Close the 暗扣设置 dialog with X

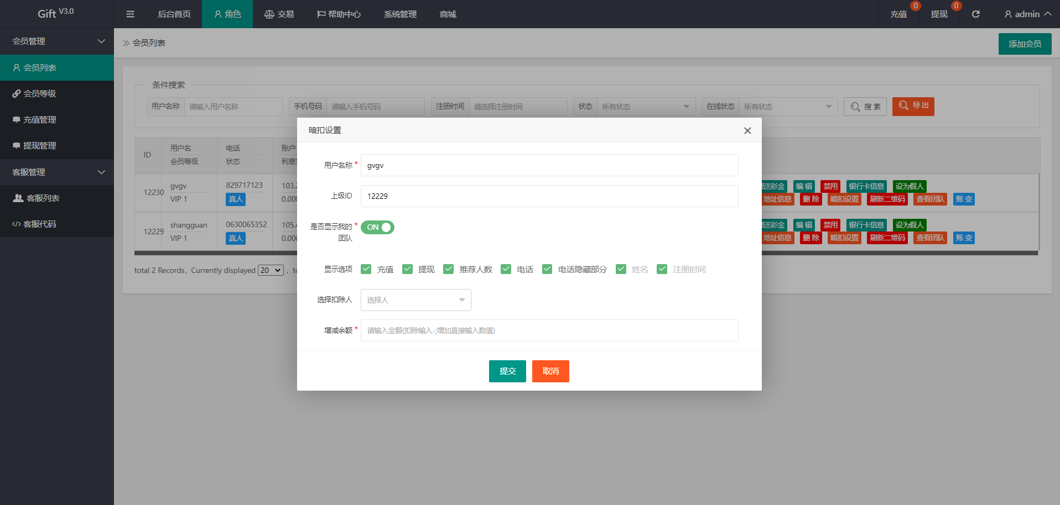[x=747, y=131]
